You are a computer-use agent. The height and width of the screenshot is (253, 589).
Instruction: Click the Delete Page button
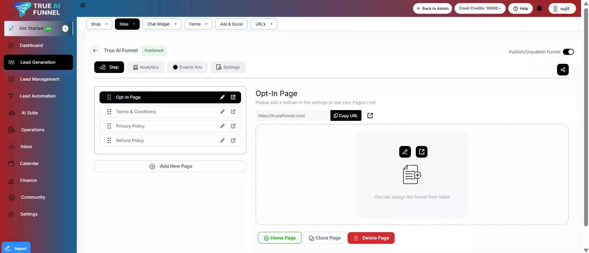371,238
